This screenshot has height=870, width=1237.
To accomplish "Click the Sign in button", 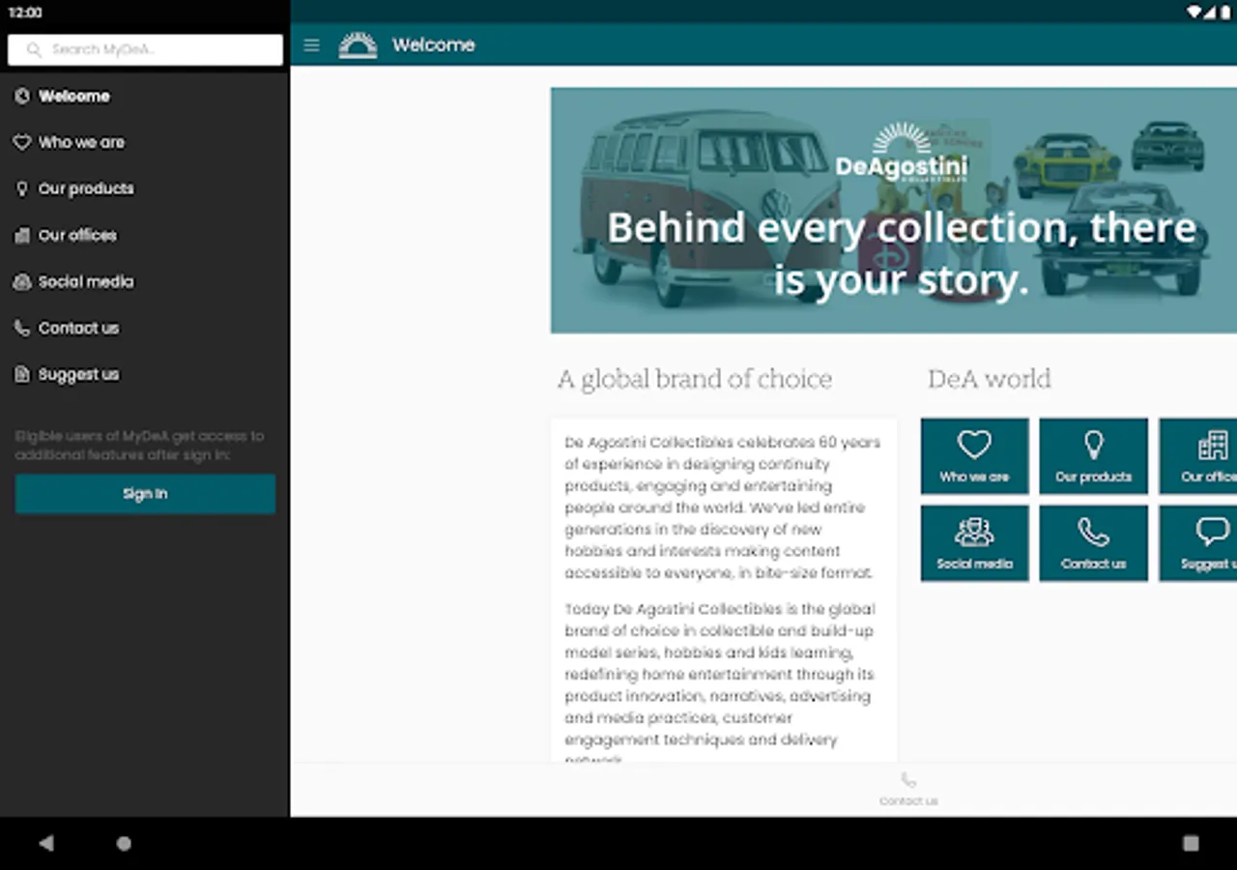I will pyautogui.click(x=145, y=494).
